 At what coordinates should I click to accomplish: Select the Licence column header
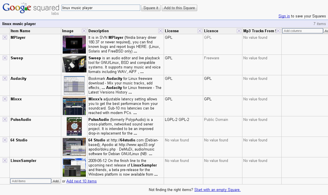211,31
